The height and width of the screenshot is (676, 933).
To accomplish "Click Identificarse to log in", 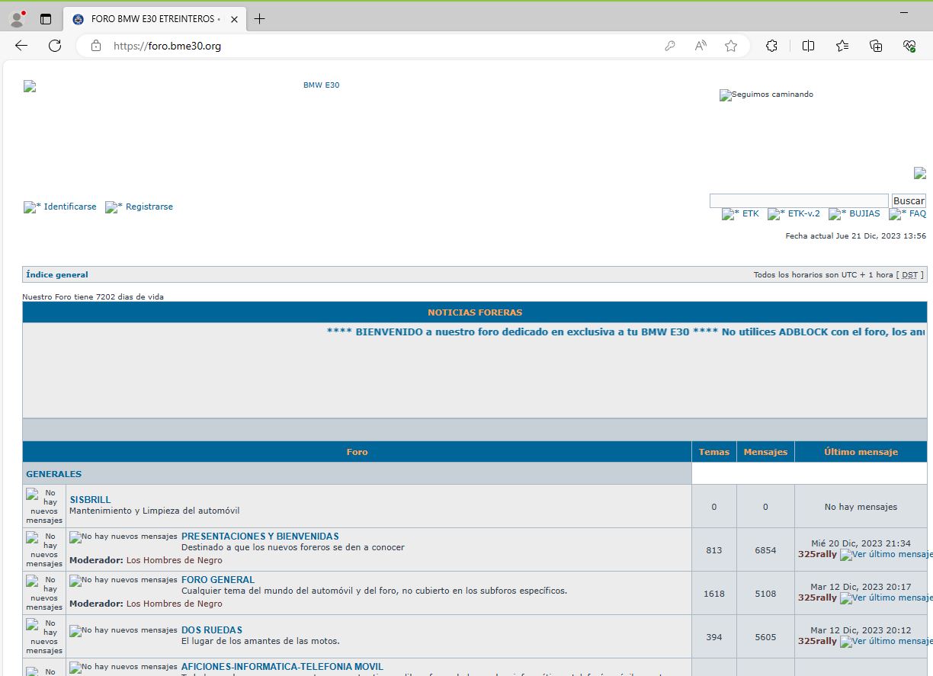I will click(x=70, y=207).
